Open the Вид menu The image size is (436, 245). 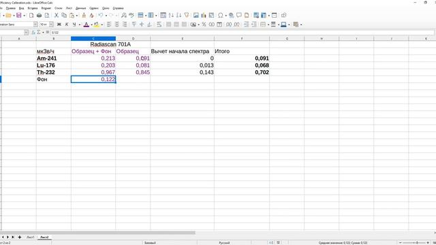coord(21,8)
